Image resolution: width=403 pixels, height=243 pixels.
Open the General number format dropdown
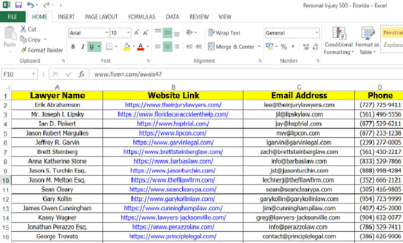click(x=316, y=33)
